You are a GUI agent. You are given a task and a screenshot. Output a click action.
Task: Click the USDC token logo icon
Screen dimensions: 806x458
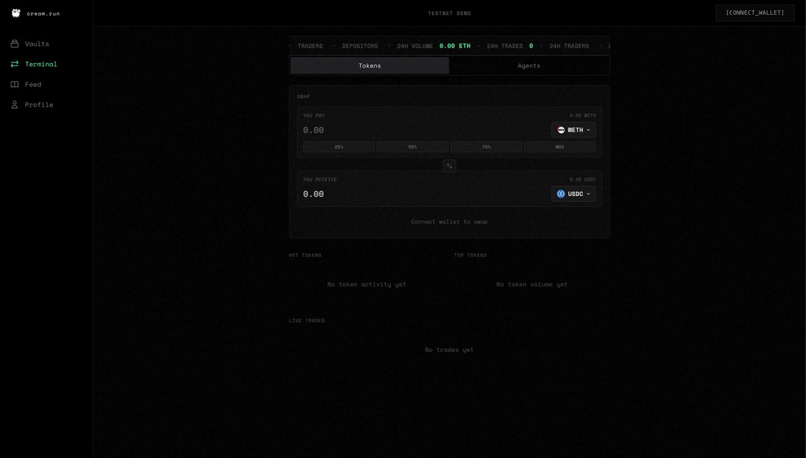[562, 194]
